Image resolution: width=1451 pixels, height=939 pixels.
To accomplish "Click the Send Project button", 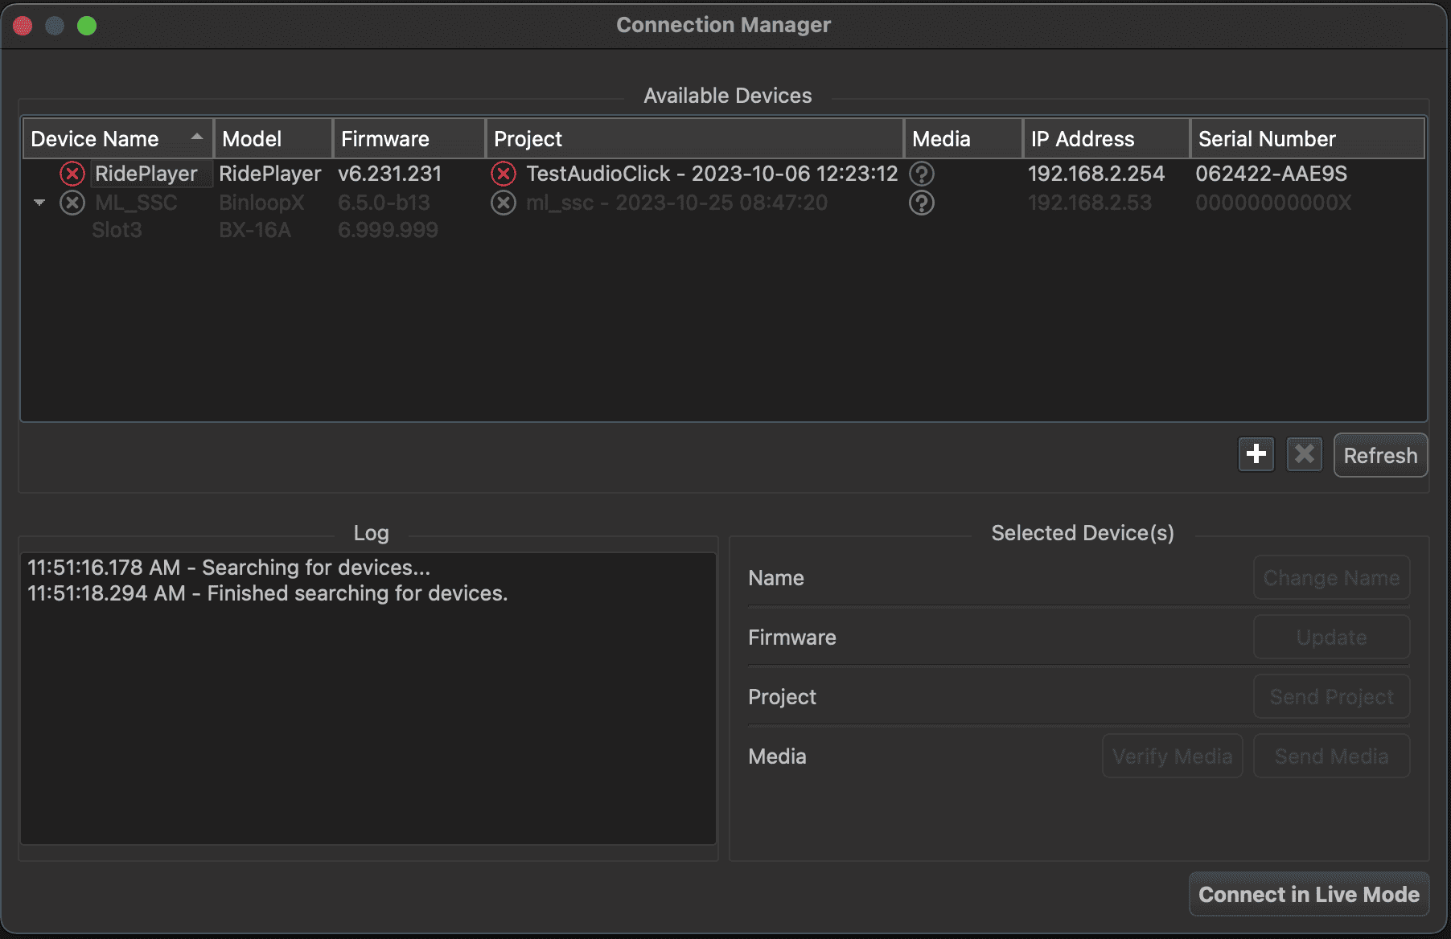I will click(x=1331, y=696).
